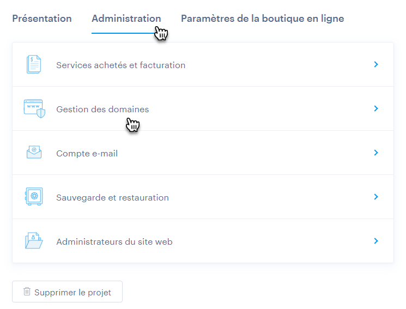Screen dimensions: 406x309
Task: Expand Services achetés et facturation chevron
Action: (376, 64)
